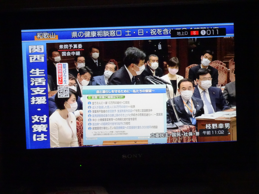
Task: Click the 衆院予算委 caption
Action: coord(71,47)
